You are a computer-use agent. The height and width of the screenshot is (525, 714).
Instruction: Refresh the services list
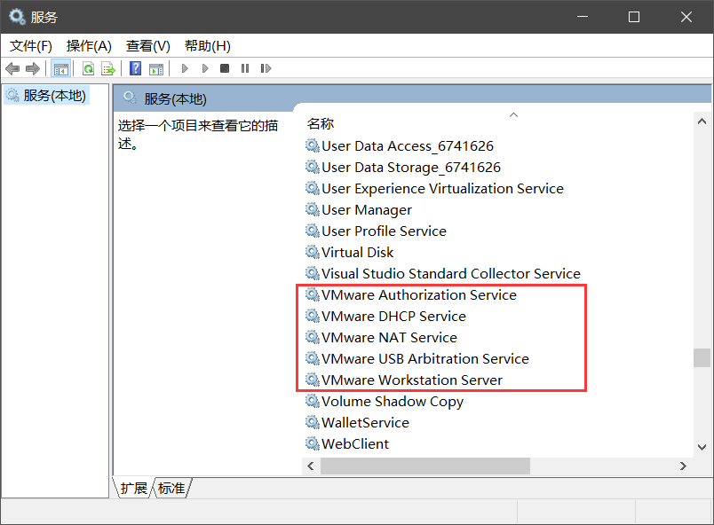point(88,68)
